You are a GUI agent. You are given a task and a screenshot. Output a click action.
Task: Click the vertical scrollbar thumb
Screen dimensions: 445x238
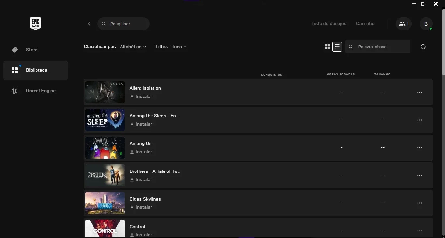(443, 42)
